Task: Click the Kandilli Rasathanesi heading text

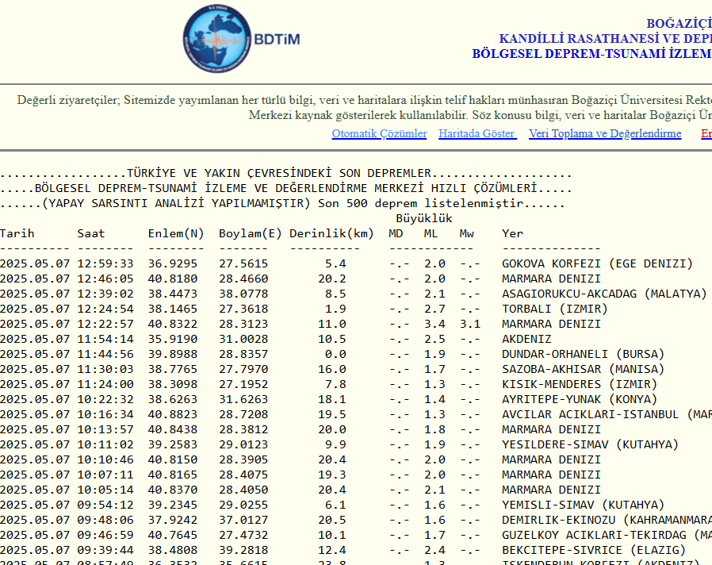Action: (x=605, y=39)
